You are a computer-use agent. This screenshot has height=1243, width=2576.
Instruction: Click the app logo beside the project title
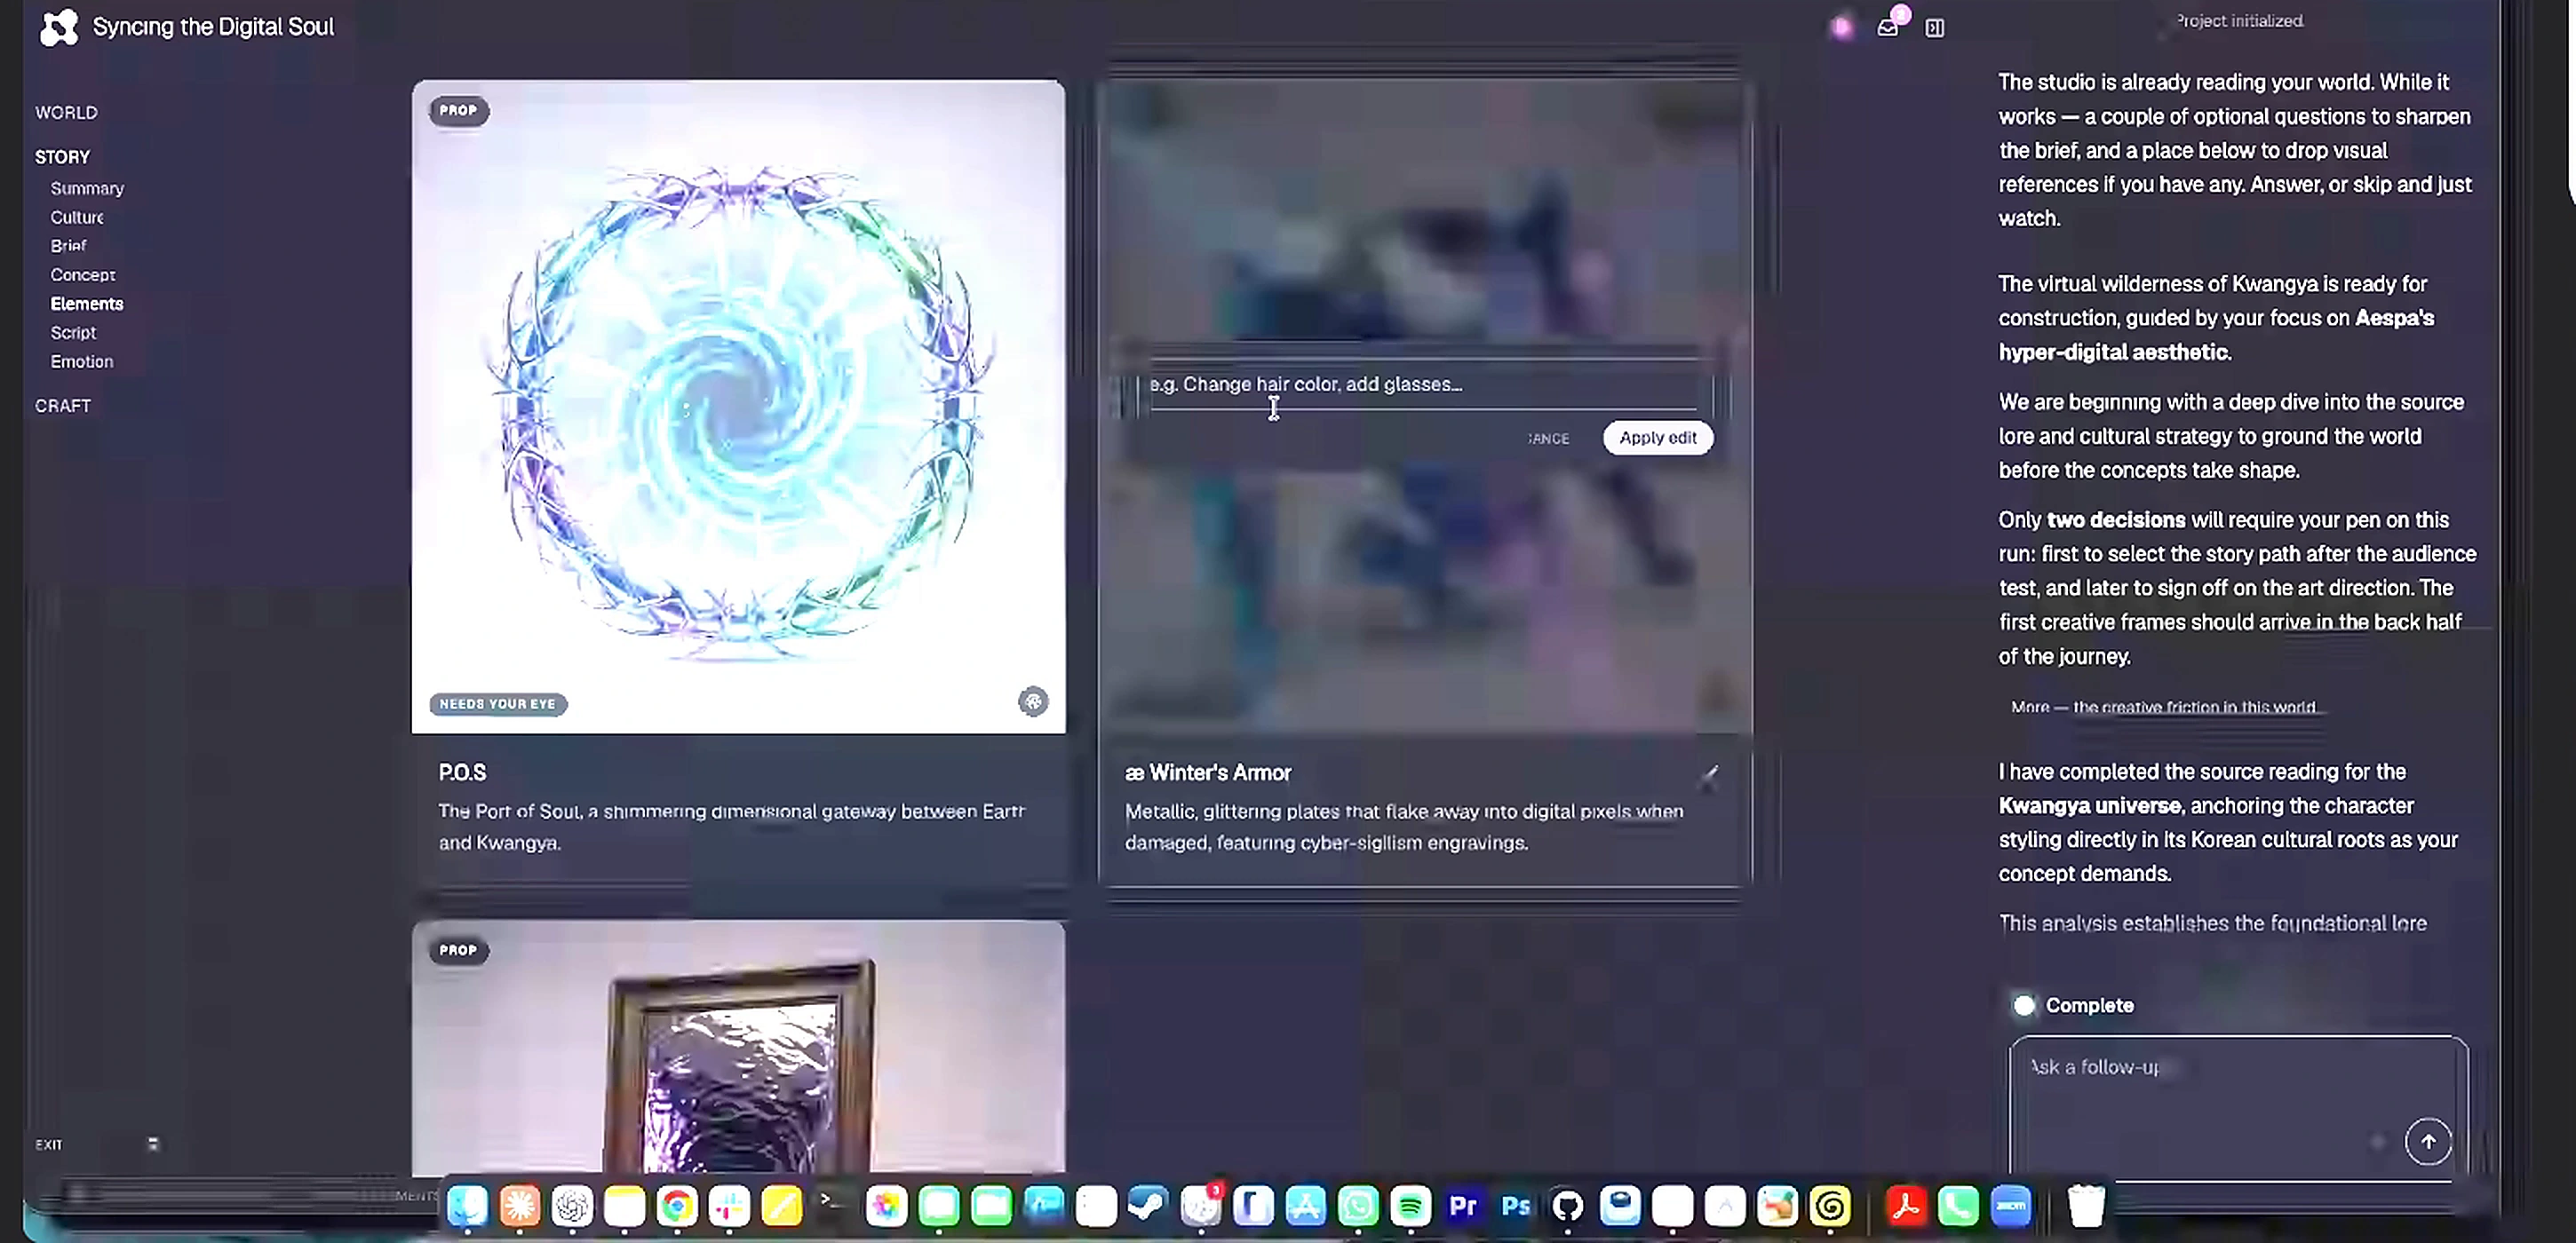[x=59, y=27]
